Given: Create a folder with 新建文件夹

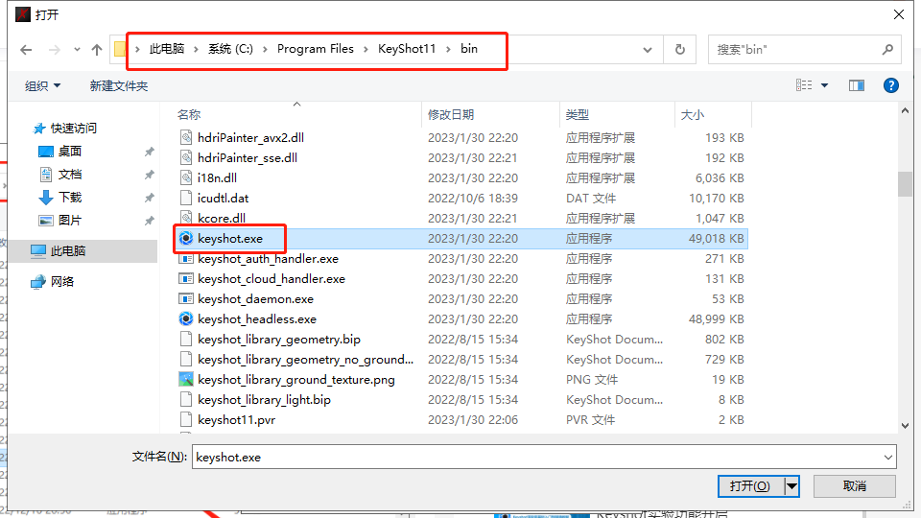Looking at the screenshot, I should click(119, 85).
